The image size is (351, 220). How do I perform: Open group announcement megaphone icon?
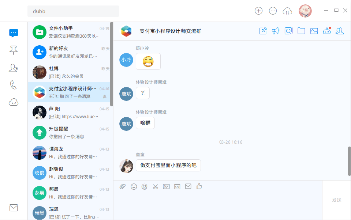276,31
